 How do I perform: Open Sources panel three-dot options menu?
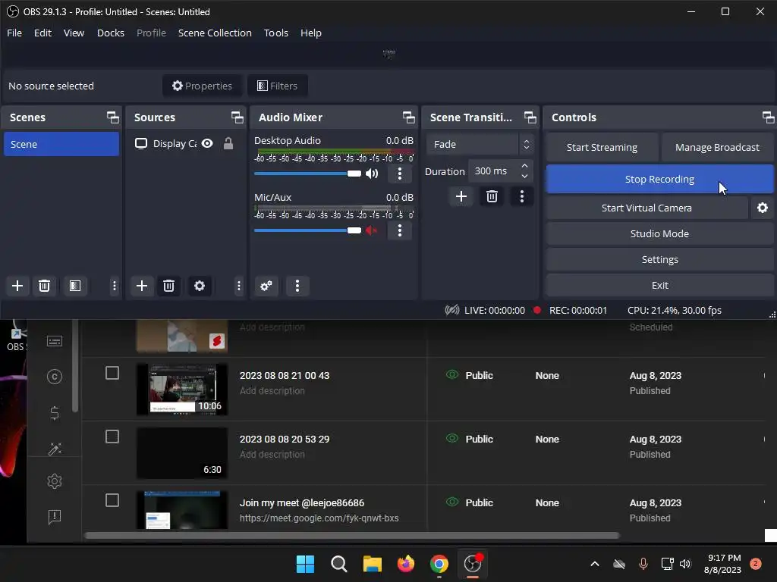pyautogui.click(x=239, y=286)
